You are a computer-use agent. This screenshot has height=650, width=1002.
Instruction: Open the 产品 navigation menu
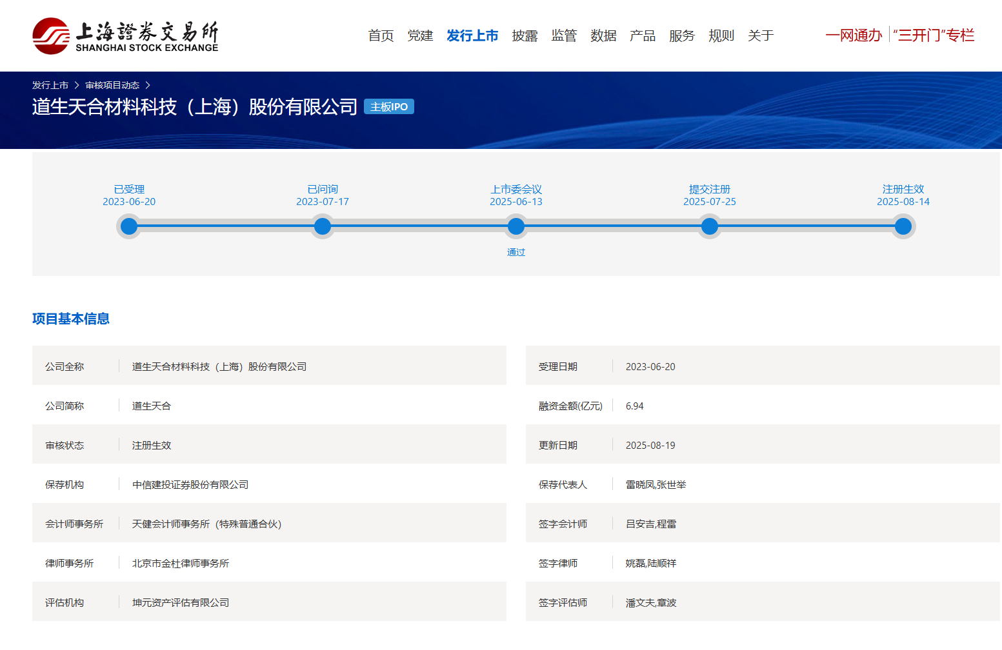point(643,35)
